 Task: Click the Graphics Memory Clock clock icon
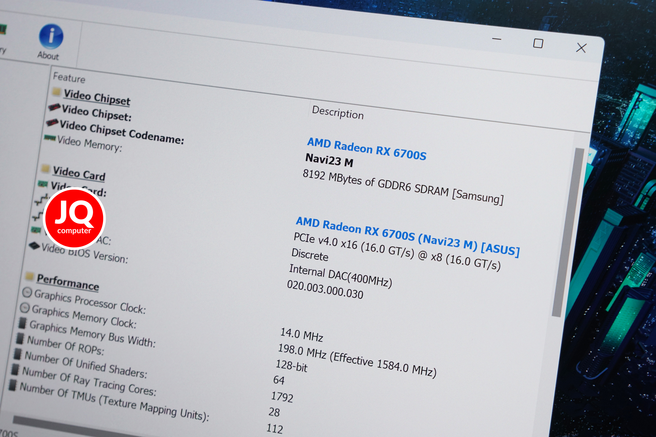(25, 308)
